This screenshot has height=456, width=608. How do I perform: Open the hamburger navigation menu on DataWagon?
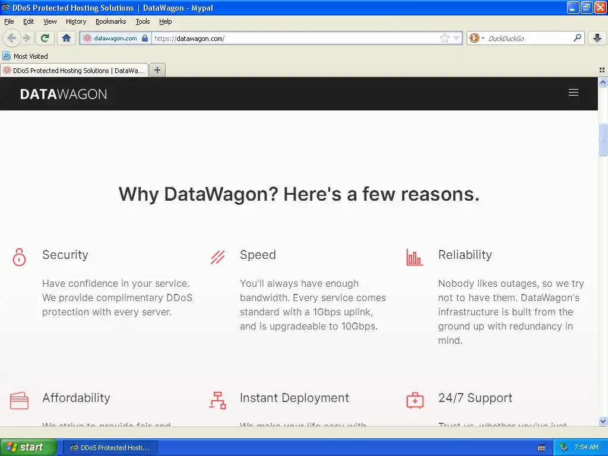click(573, 93)
